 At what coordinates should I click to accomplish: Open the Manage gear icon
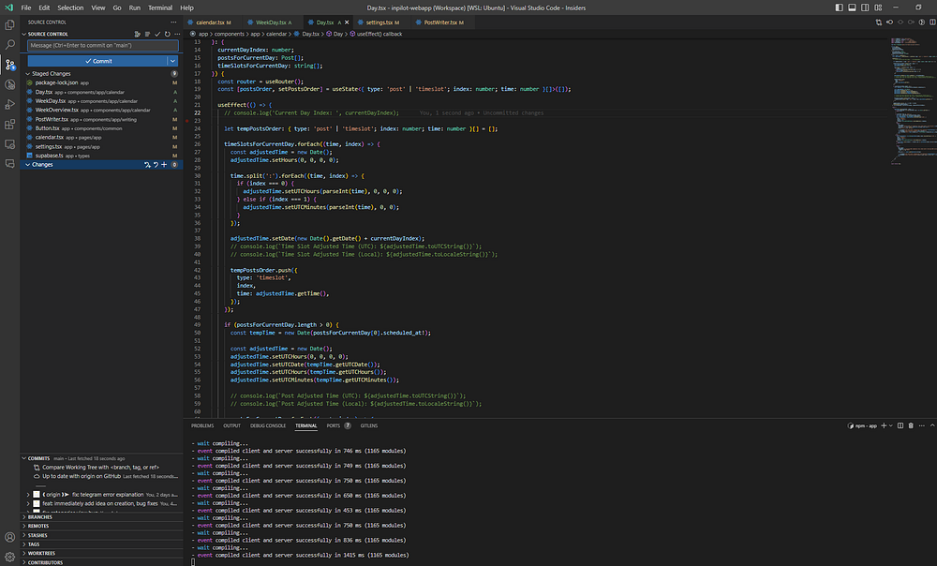(10, 557)
